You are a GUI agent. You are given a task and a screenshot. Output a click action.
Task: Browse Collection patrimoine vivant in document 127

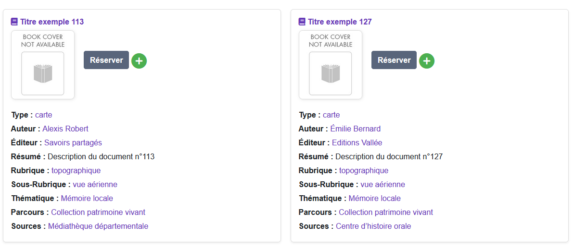tap(386, 212)
